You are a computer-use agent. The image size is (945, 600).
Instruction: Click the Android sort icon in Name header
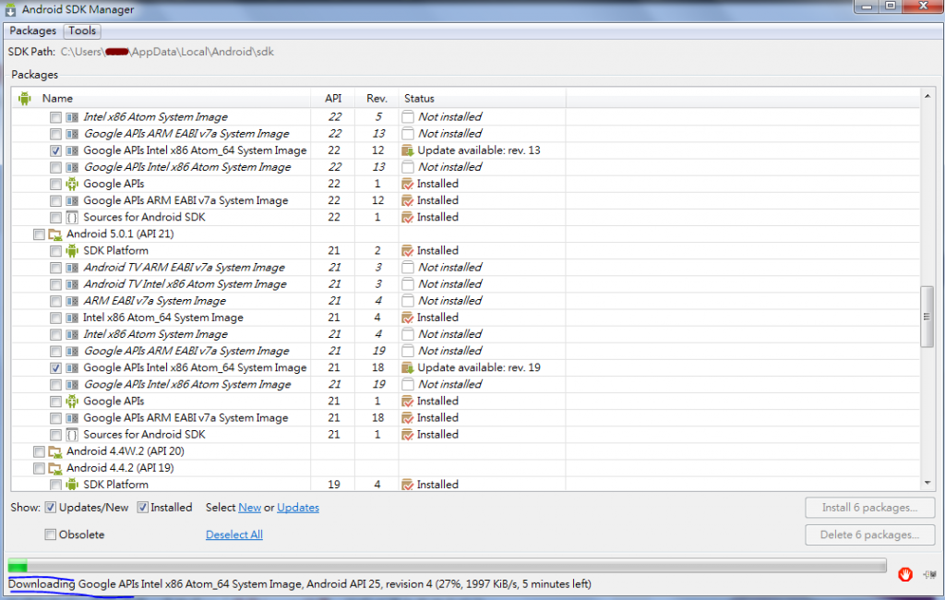24,98
